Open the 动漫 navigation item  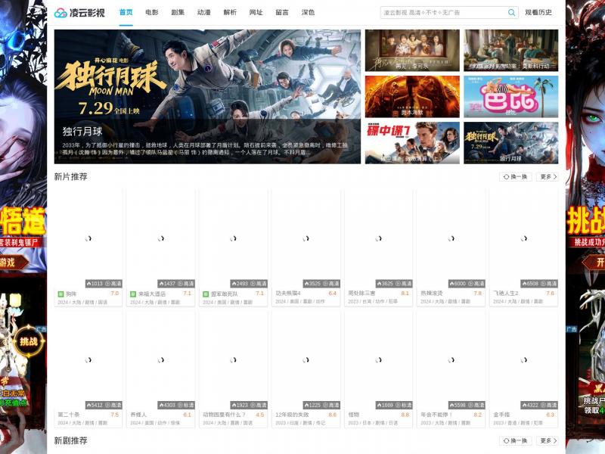coord(203,12)
